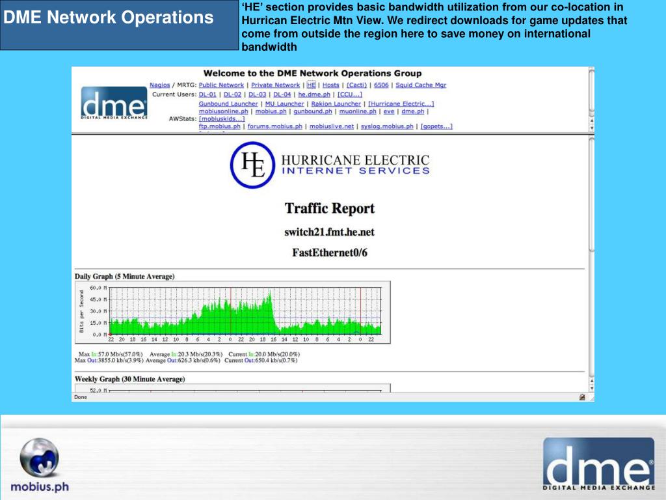Open the Nagios link
The height and width of the screenshot is (500, 666).
159,85
